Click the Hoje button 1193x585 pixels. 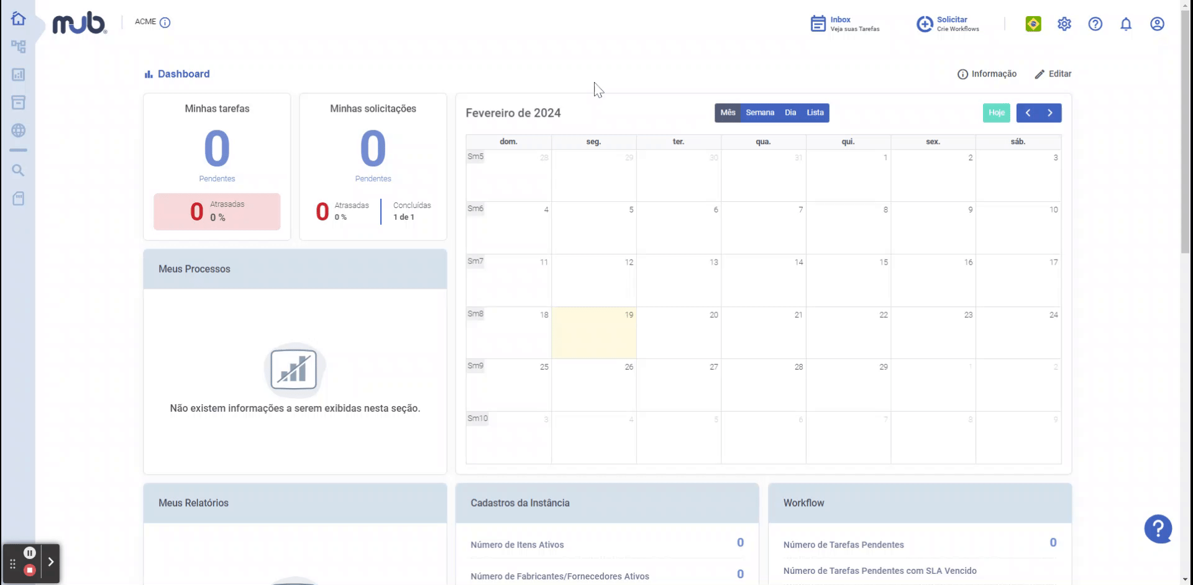(997, 112)
